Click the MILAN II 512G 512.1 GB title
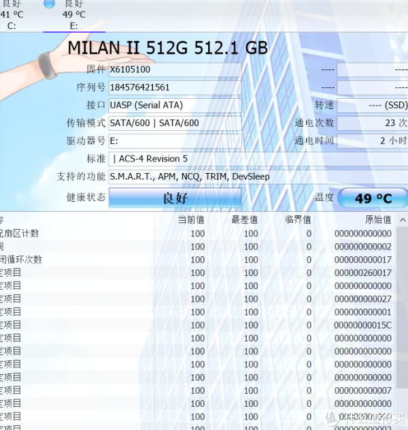 pos(167,48)
